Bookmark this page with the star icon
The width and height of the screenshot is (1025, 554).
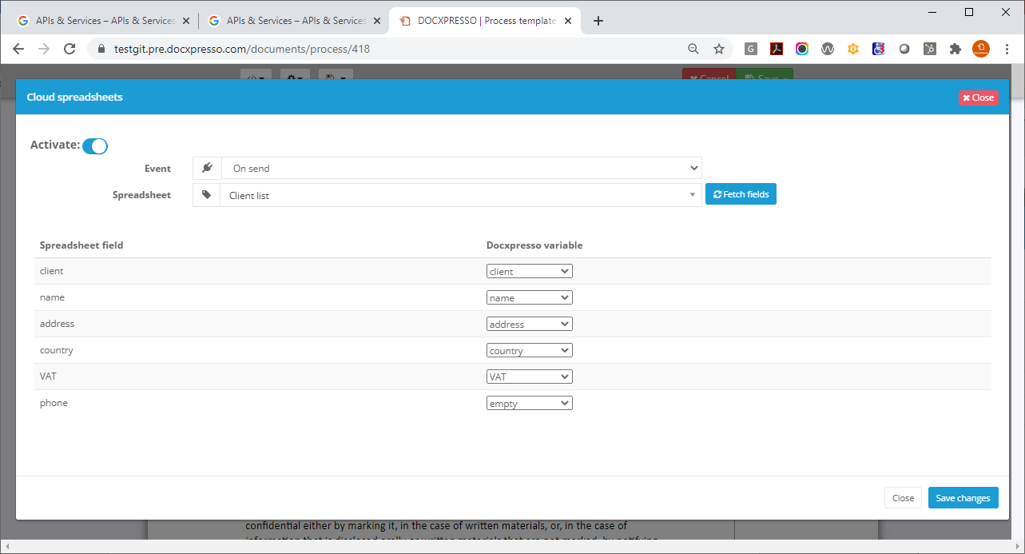719,49
